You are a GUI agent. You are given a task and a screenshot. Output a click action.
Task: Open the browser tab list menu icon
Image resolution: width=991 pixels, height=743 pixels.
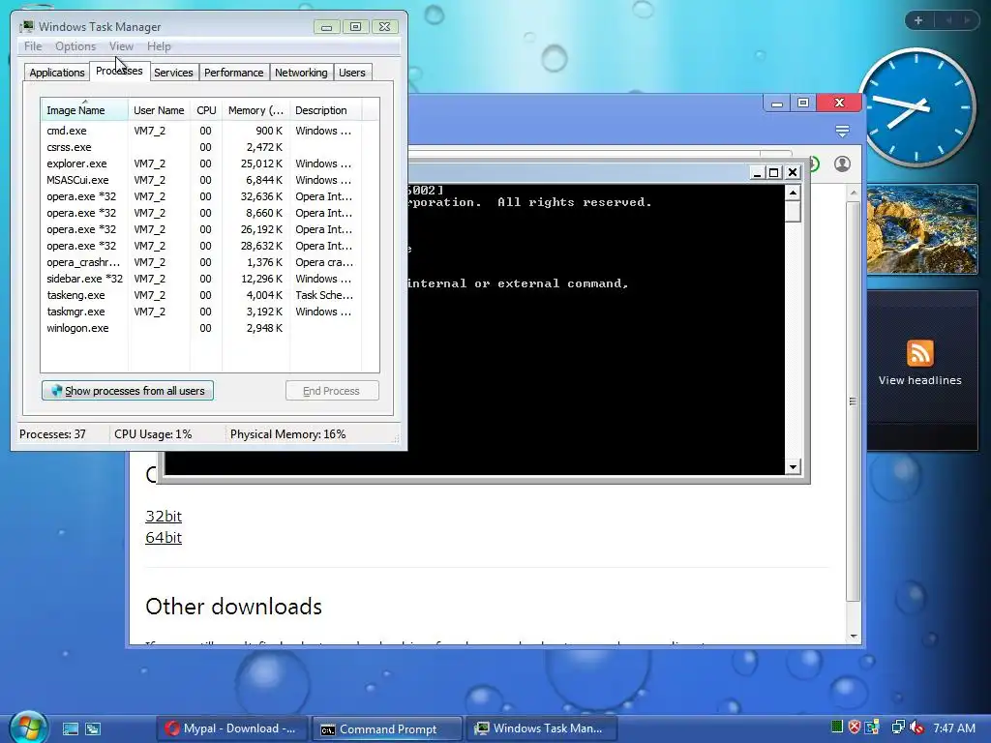[x=842, y=131]
